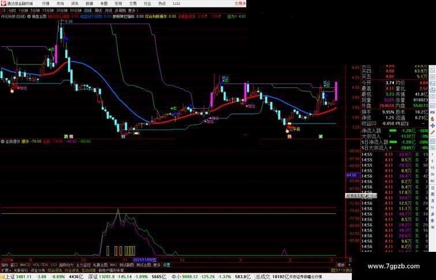This screenshot has height=280, width=436.
Task: Select weekly 周 period in sidebar
Action: 433,194
